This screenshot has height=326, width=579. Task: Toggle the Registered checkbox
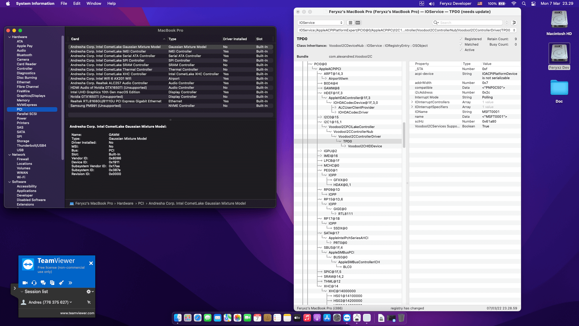click(461, 39)
